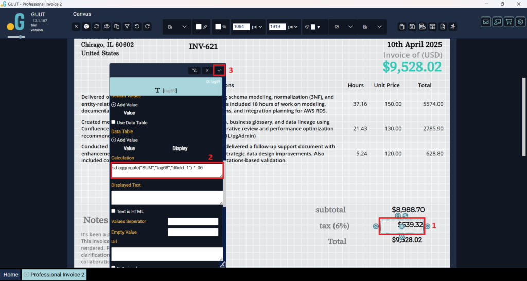Click the undo arrow icon

(x=137, y=26)
